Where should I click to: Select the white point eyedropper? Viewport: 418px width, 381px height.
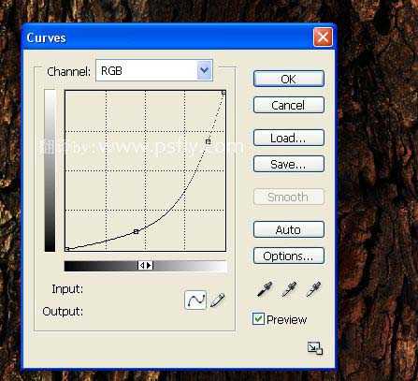coord(313,289)
